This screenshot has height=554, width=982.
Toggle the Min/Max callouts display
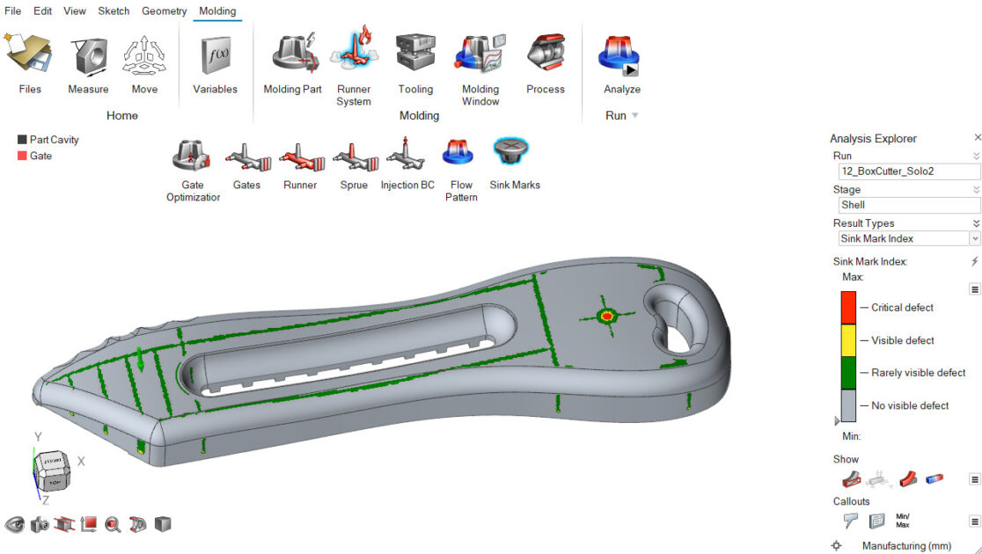click(x=902, y=521)
